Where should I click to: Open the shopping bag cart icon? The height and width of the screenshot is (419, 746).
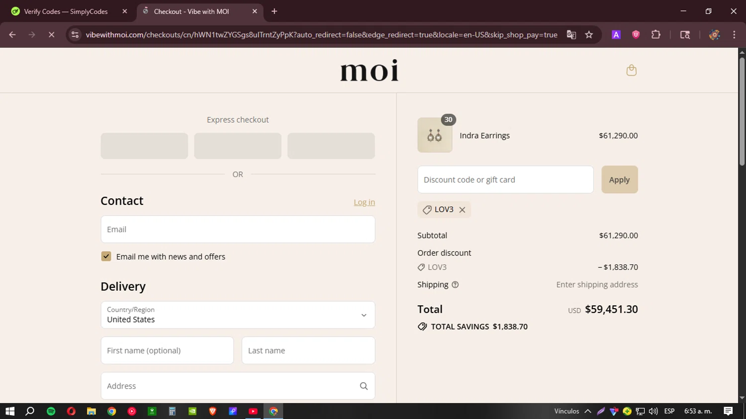631,70
